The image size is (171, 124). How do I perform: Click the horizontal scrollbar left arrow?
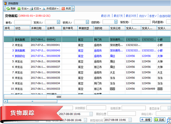6,101
